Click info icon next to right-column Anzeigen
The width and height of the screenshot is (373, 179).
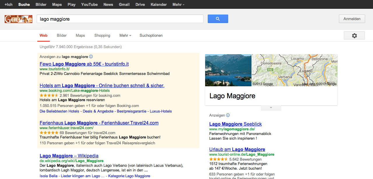click(x=228, y=115)
